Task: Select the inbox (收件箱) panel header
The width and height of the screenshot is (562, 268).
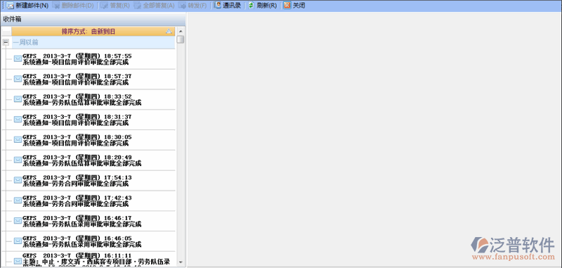Action: tap(93, 19)
